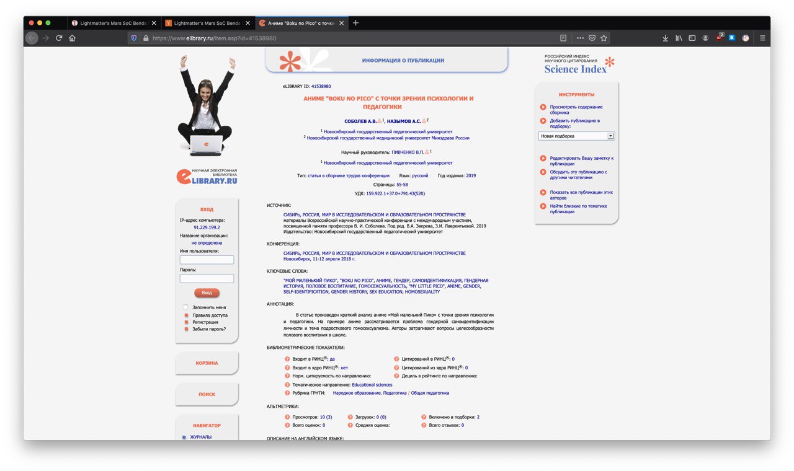794x471 pixels.
Task: Click help icon next to 'Входит в РИНЦ'
Action: (287, 359)
